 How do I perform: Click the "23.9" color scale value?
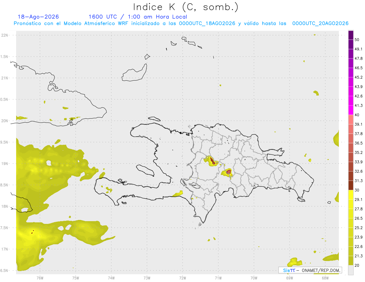[x=359, y=237]
